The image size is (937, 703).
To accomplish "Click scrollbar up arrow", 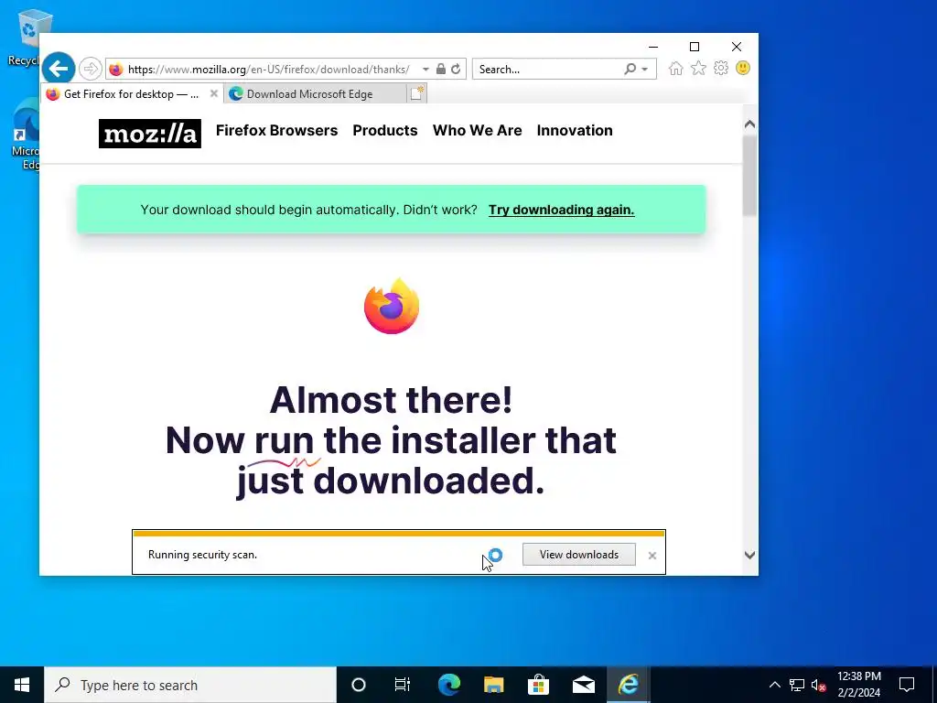I will pyautogui.click(x=749, y=124).
